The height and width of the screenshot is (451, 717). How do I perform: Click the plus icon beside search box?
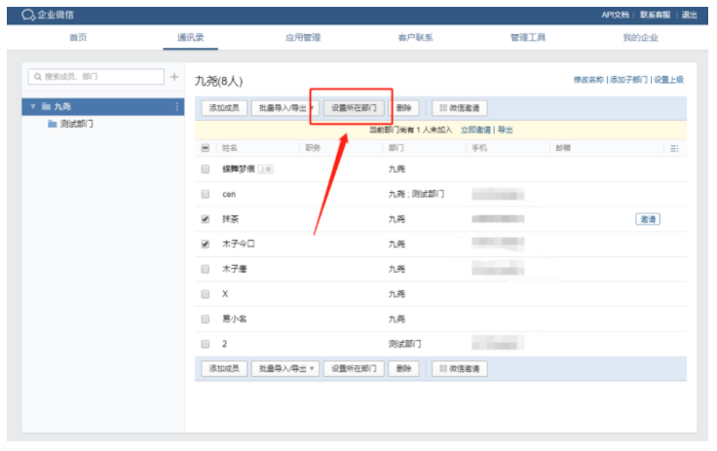tap(174, 77)
